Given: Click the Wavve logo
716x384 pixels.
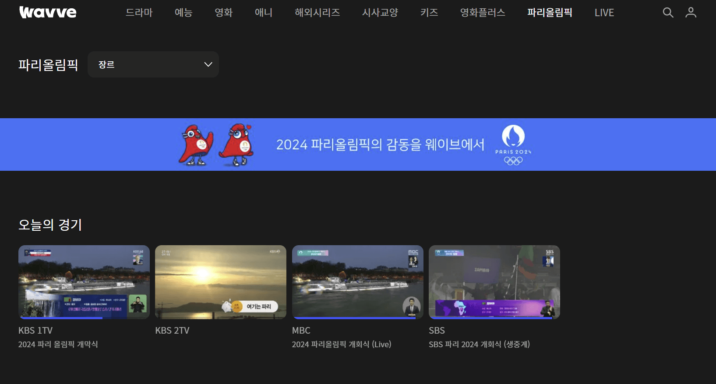Looking at the screenshot, I should click(48, 12).
